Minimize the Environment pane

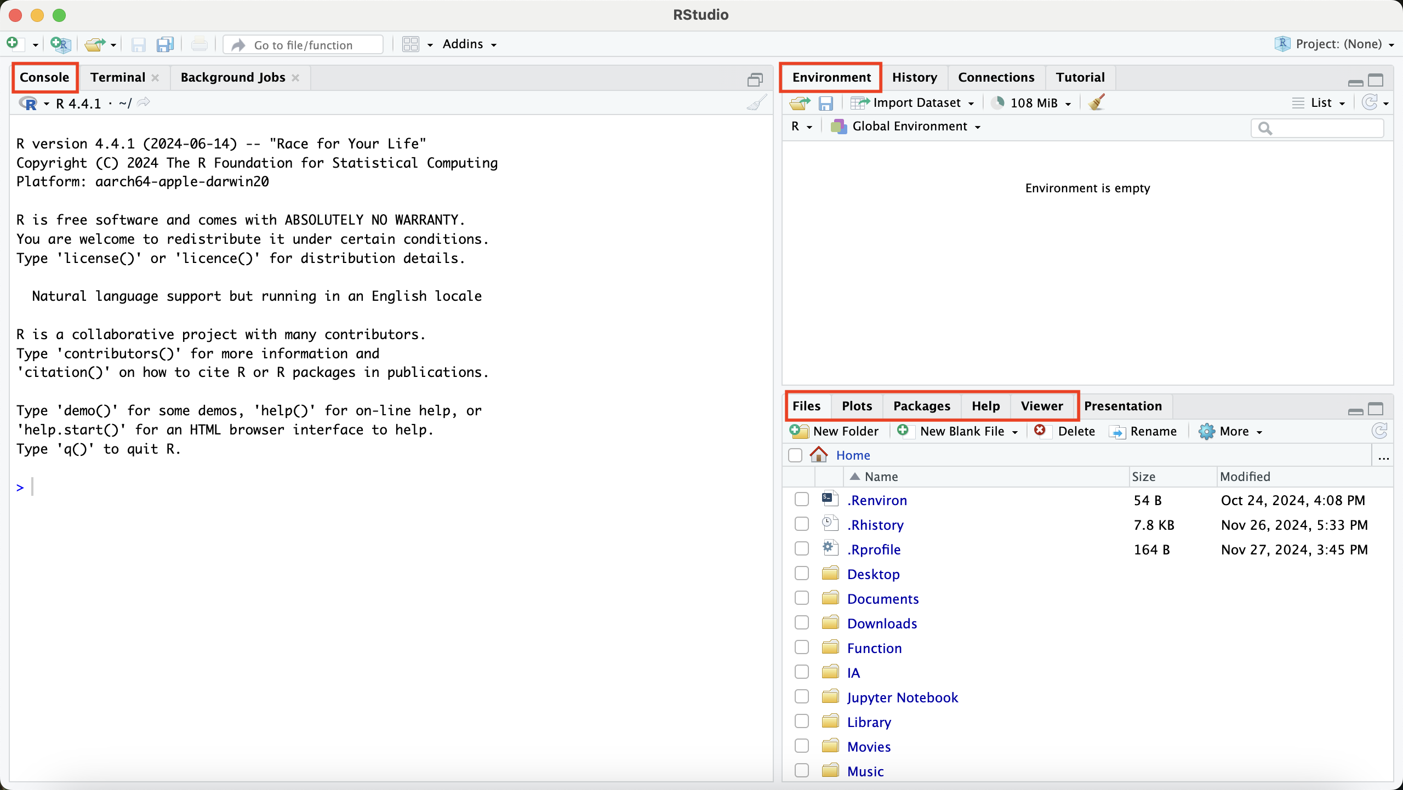[x=1355, y=83]
